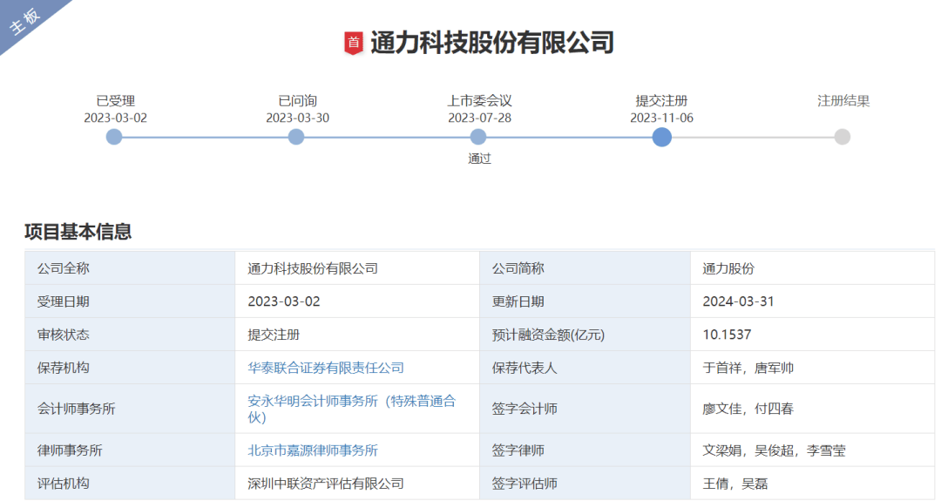The width and height of the screenshot is (941, 501).
Task: Click the names 廖文佳，付四春
Action: click(748, 410)
